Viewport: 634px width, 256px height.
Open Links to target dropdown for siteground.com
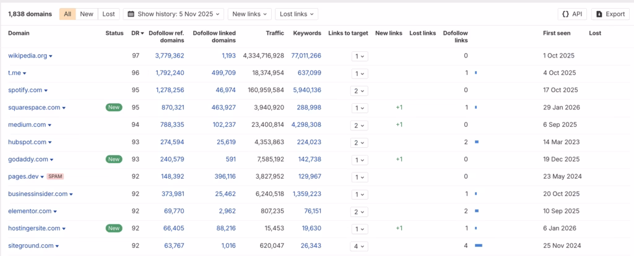pos(359,246)
